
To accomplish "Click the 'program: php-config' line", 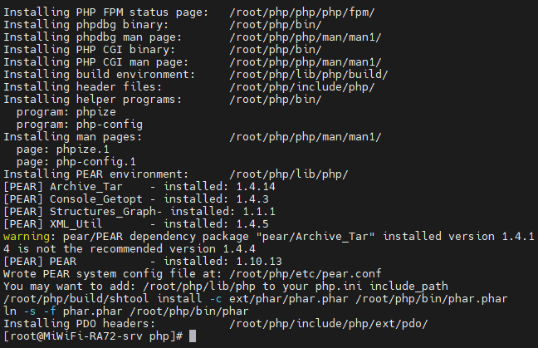I will 80,125.
